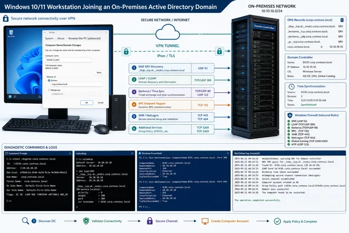Click the DC01.corp.contoso.local name in Domain Controller panel

[317, 62]
